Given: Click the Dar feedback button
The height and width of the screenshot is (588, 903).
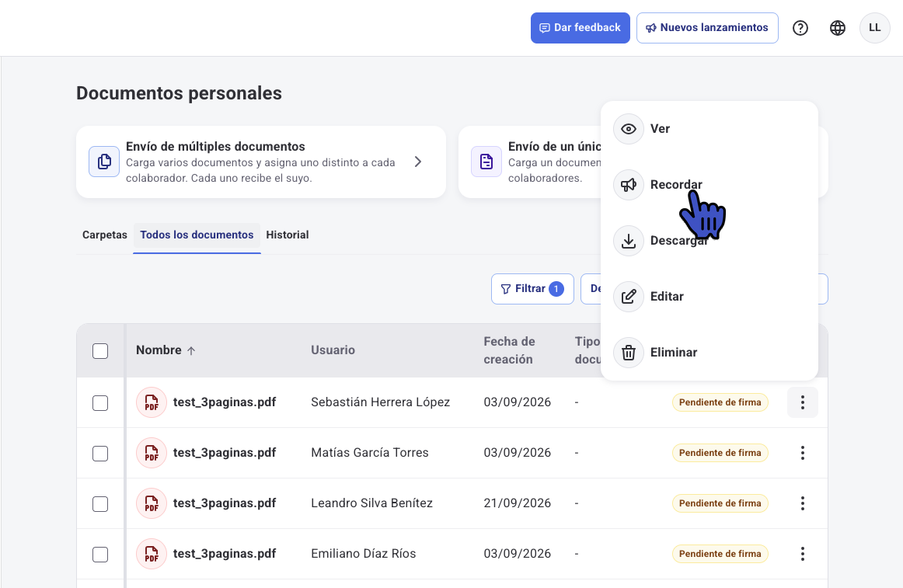Looking at the screenshot, I should (x=580, y=28).
